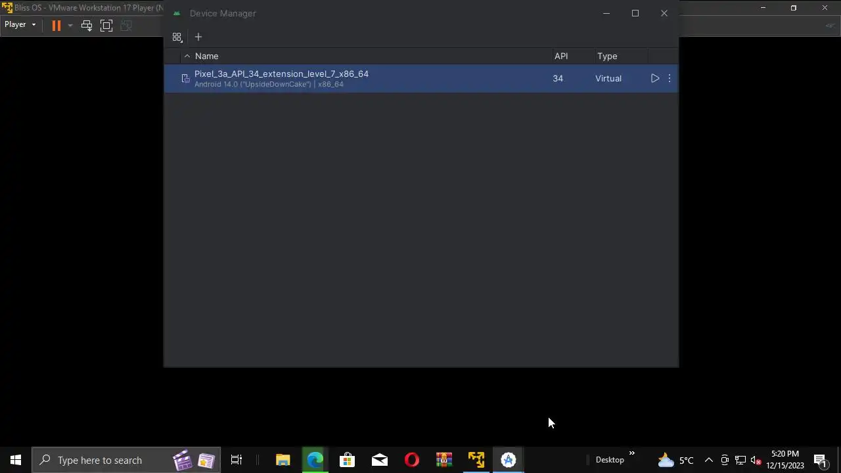Open WinRAR from taskbar
This screenshot has height=473, width=841.
444,460
